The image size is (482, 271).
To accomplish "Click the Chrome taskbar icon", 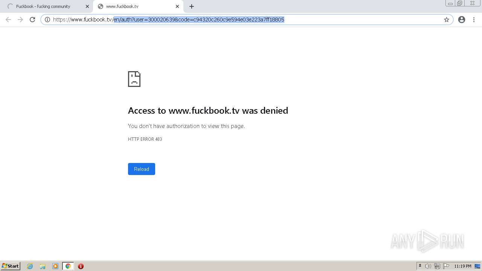I will pos(68,266).
